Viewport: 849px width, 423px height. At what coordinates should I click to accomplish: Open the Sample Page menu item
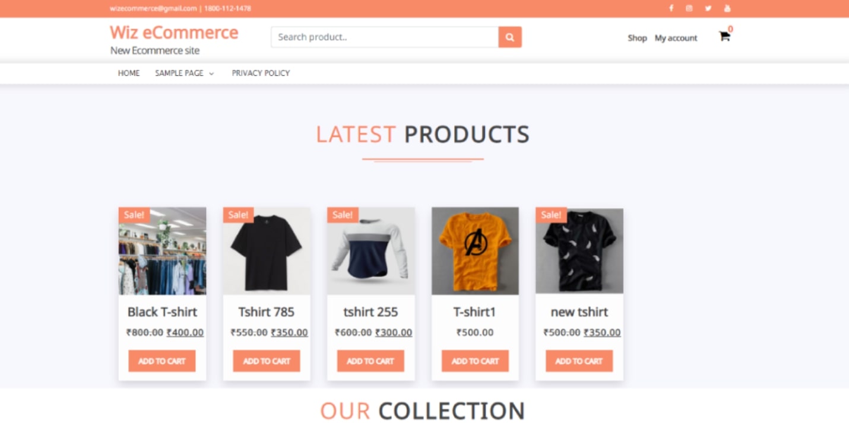tap(179, 73)
